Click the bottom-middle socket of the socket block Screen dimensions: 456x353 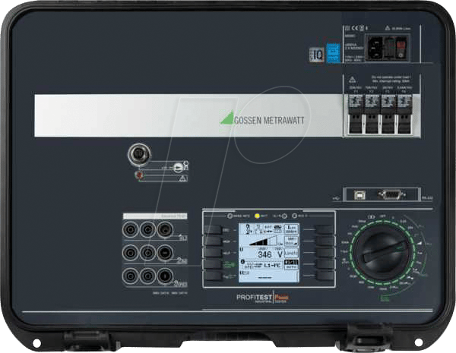point(147,276)
